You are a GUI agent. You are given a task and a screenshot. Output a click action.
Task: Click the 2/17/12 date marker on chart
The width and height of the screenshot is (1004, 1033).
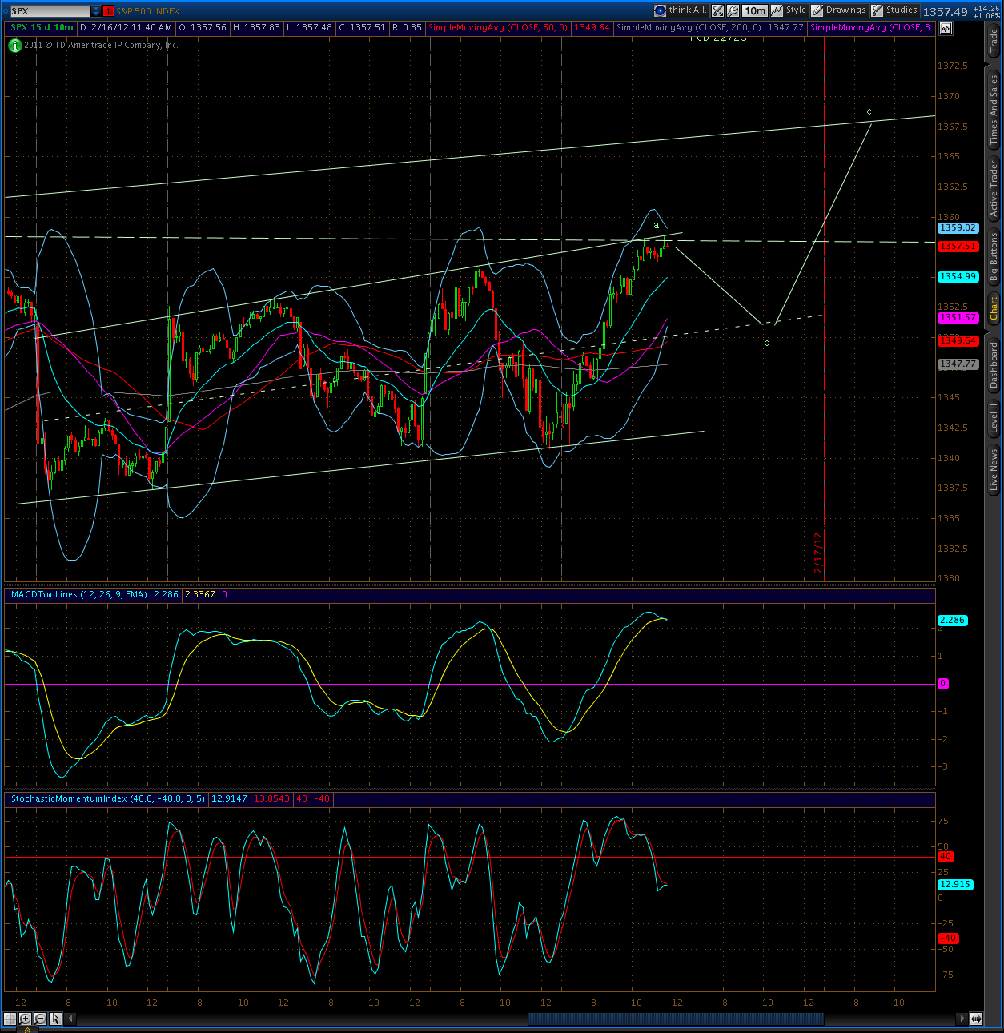click(818, 553)
